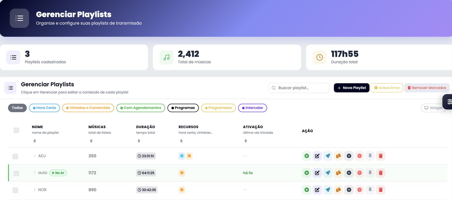The height and width of the screenshot is (201, 452).
Task: Click rocket icon in NOR row
Action: pos(328,190)
